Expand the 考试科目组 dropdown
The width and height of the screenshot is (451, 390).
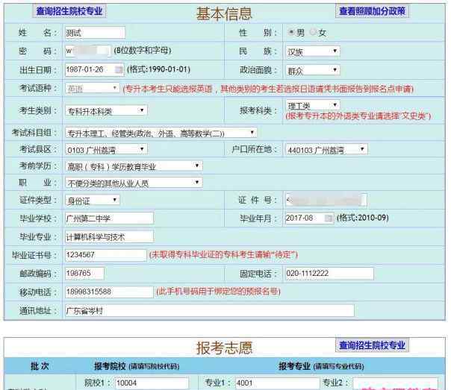coord(161,133)
